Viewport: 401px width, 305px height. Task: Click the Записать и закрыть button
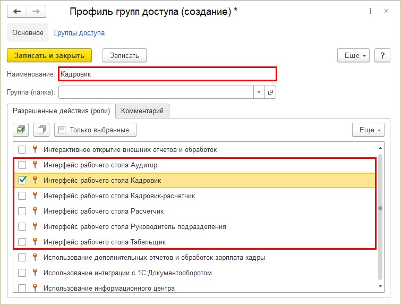(49, 55)
